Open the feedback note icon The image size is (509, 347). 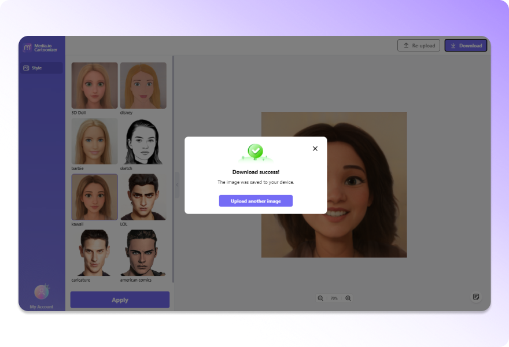click(476, 297)
